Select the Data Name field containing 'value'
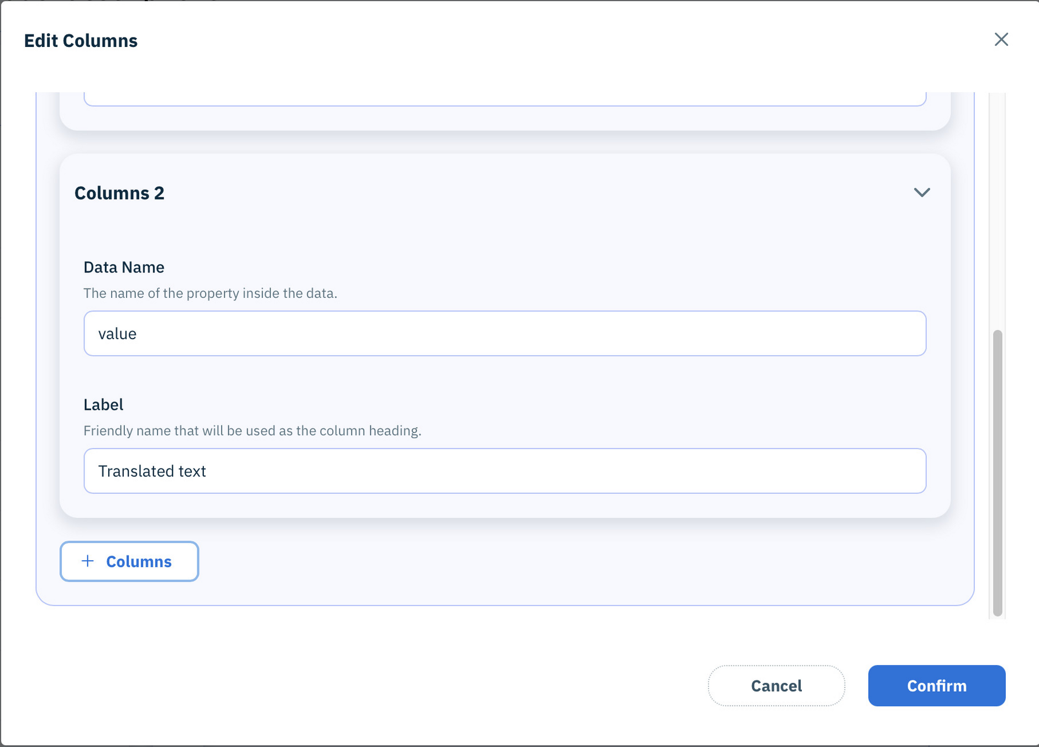The height and width of the screenshot is (747, 1039). 504,333
